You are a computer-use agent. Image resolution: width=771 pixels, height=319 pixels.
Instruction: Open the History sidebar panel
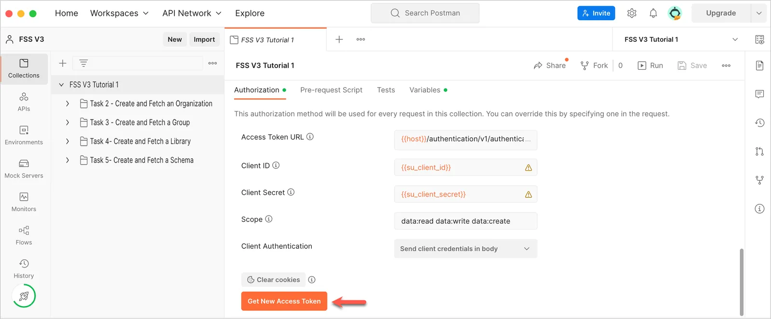click(x=24, y=268)
